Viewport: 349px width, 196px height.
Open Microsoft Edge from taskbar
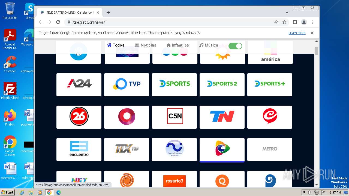point(58,192)
